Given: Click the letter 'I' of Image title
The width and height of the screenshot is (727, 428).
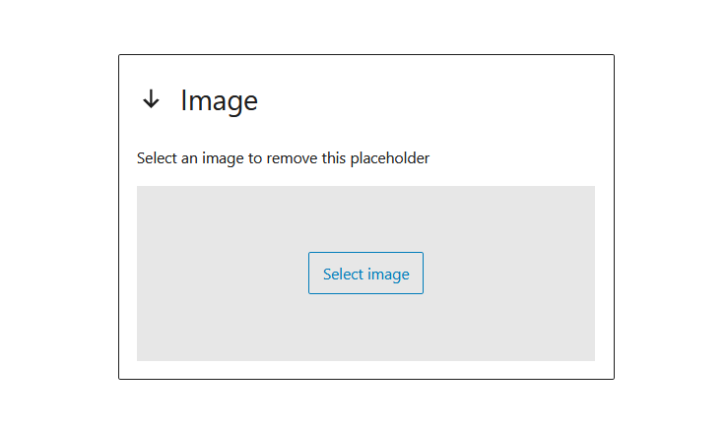Looking at the screenshot, I should pyautogui.click(x=183, y=100).
